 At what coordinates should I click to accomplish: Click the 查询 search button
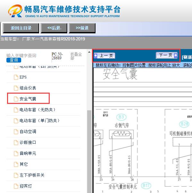point(14,60)
